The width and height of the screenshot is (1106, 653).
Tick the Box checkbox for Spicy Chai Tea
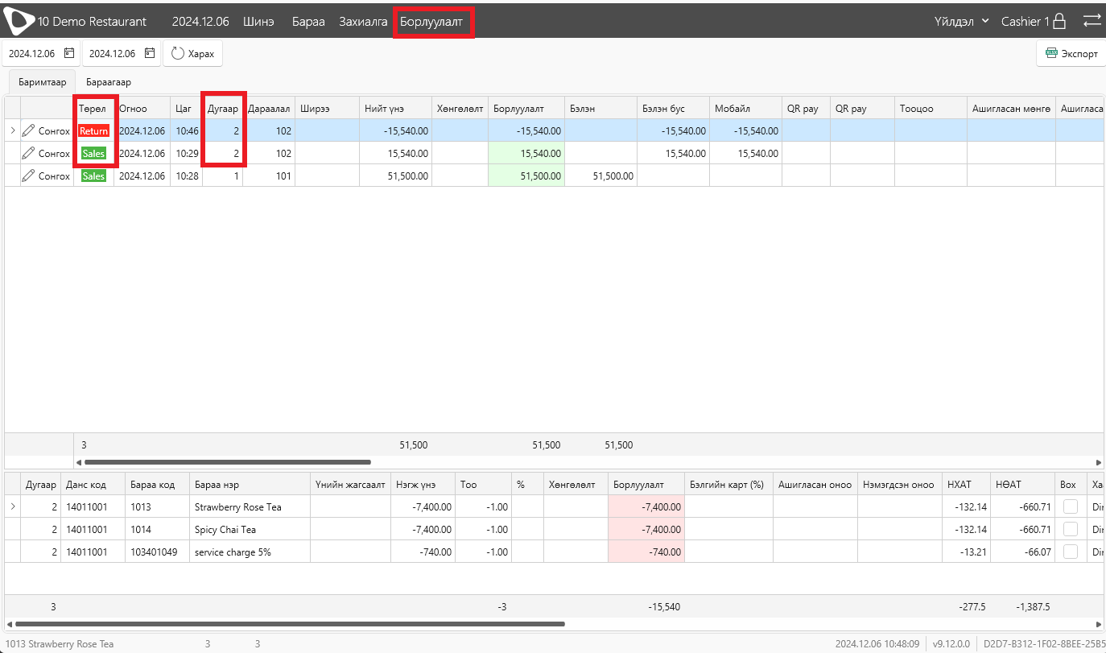[x=1071, y=529]
